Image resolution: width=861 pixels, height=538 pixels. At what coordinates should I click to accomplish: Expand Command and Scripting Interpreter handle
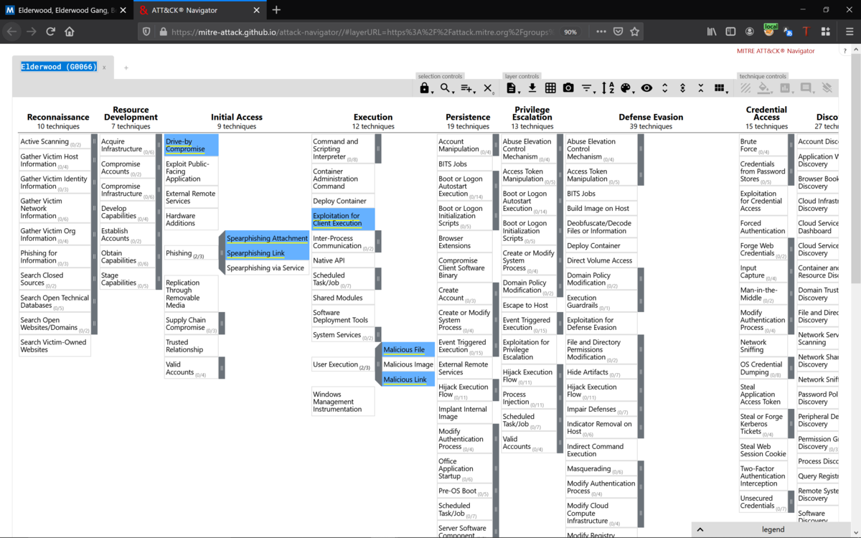point(378,148)
